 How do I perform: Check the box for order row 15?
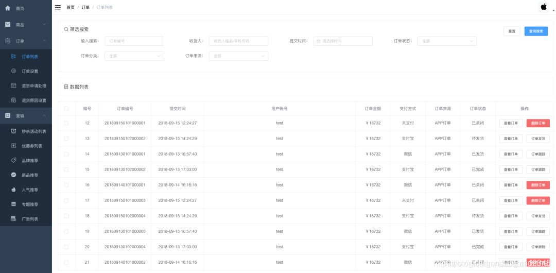coord(66,169)
